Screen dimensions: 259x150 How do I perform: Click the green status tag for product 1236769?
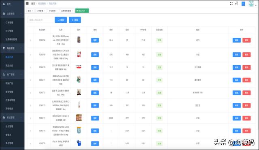(159, 55)
